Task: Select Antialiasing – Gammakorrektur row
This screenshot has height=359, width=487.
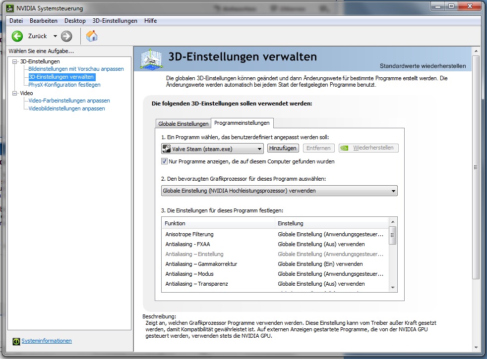Action: [x=275, y=264]
